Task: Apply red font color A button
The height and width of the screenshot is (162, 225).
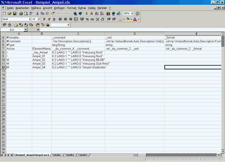Action: pyautogui.click(x=135, y=19)
